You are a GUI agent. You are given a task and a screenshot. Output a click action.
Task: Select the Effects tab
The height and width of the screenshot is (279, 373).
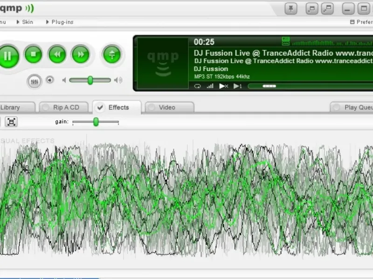pyautogui.click(x=117, y=107)
